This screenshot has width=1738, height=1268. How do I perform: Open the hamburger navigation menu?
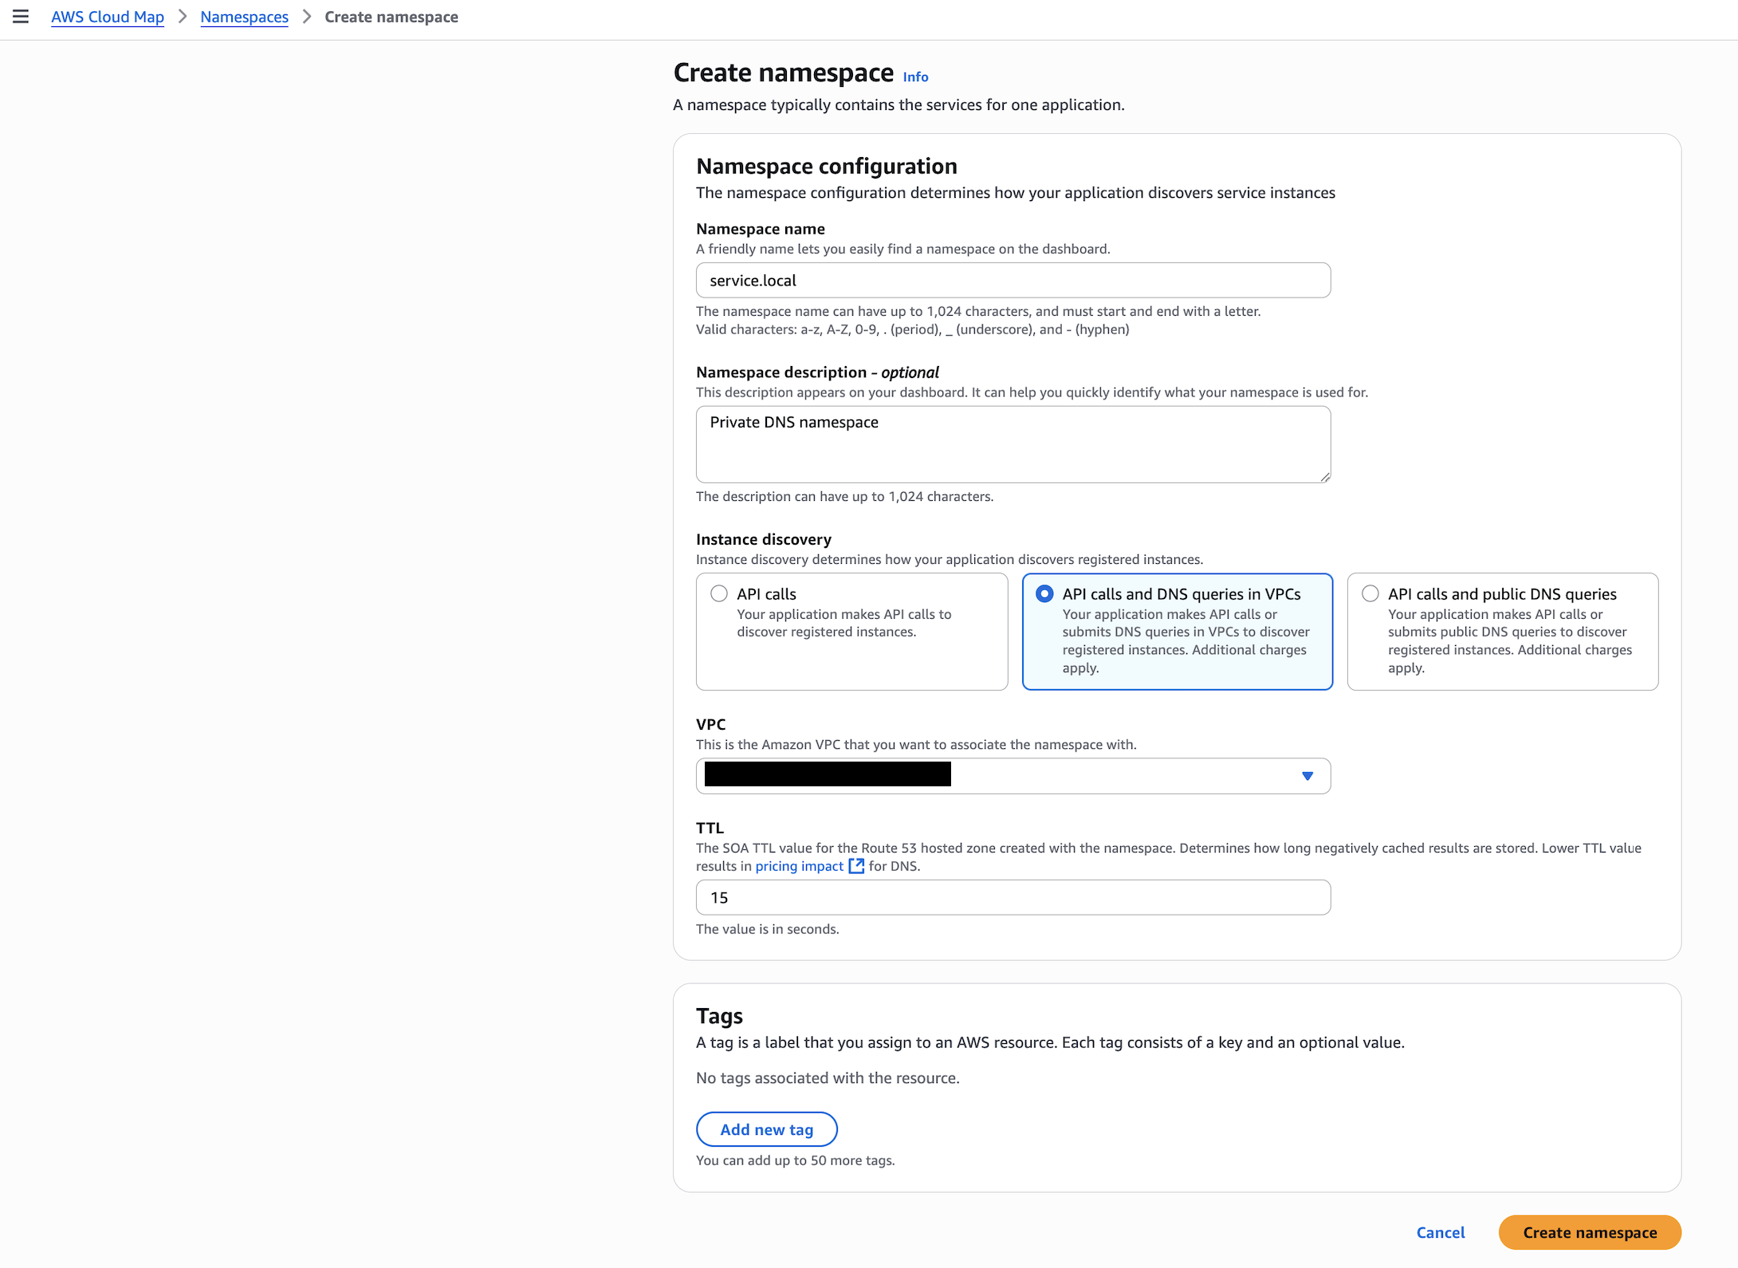[x=21, y=17]
